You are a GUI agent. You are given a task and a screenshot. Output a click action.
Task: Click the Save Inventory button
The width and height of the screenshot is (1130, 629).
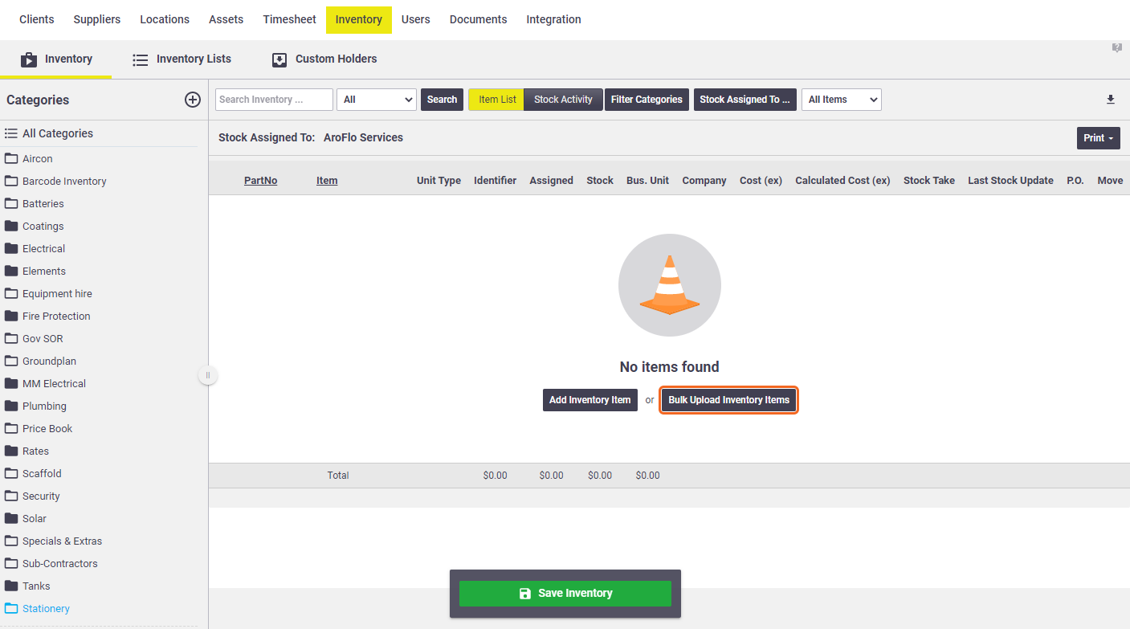565,594
